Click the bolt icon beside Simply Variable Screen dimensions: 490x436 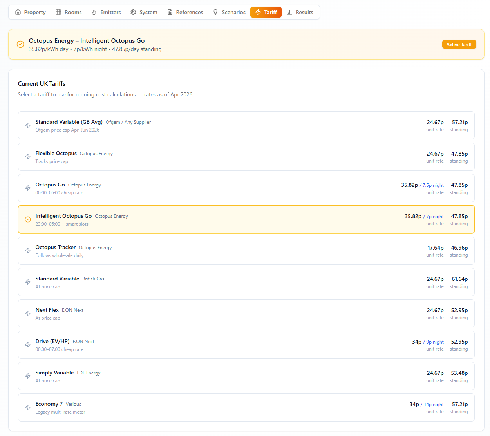28,376
